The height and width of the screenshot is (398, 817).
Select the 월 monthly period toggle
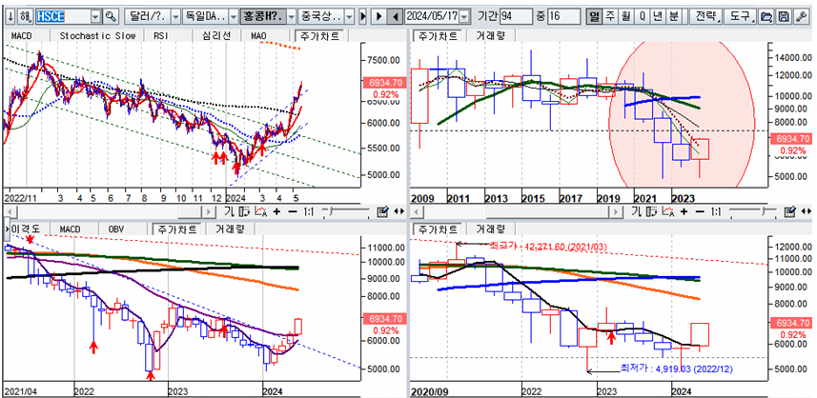625,16
